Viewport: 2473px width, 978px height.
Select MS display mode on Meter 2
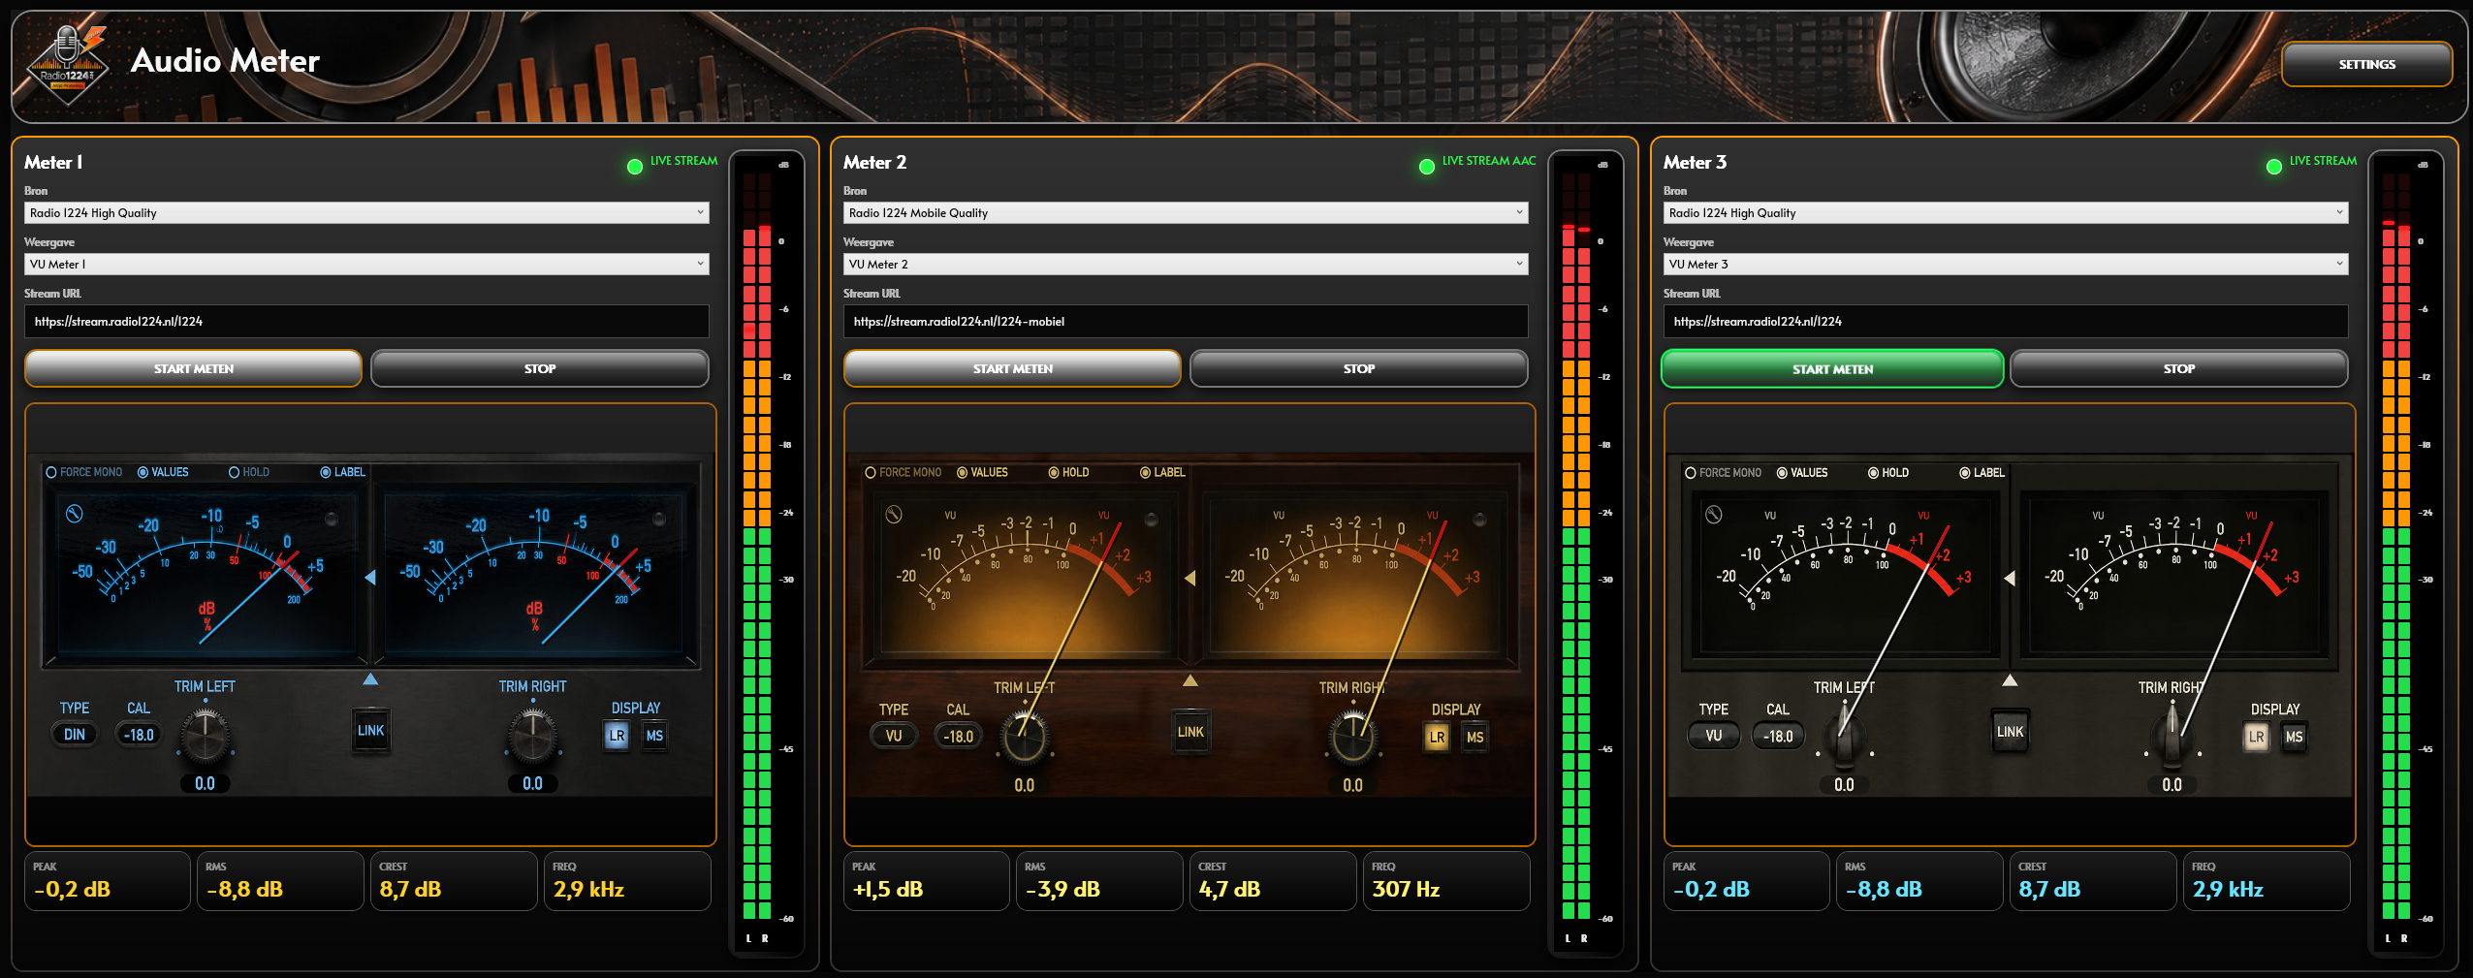click(x=1474, y=737)
